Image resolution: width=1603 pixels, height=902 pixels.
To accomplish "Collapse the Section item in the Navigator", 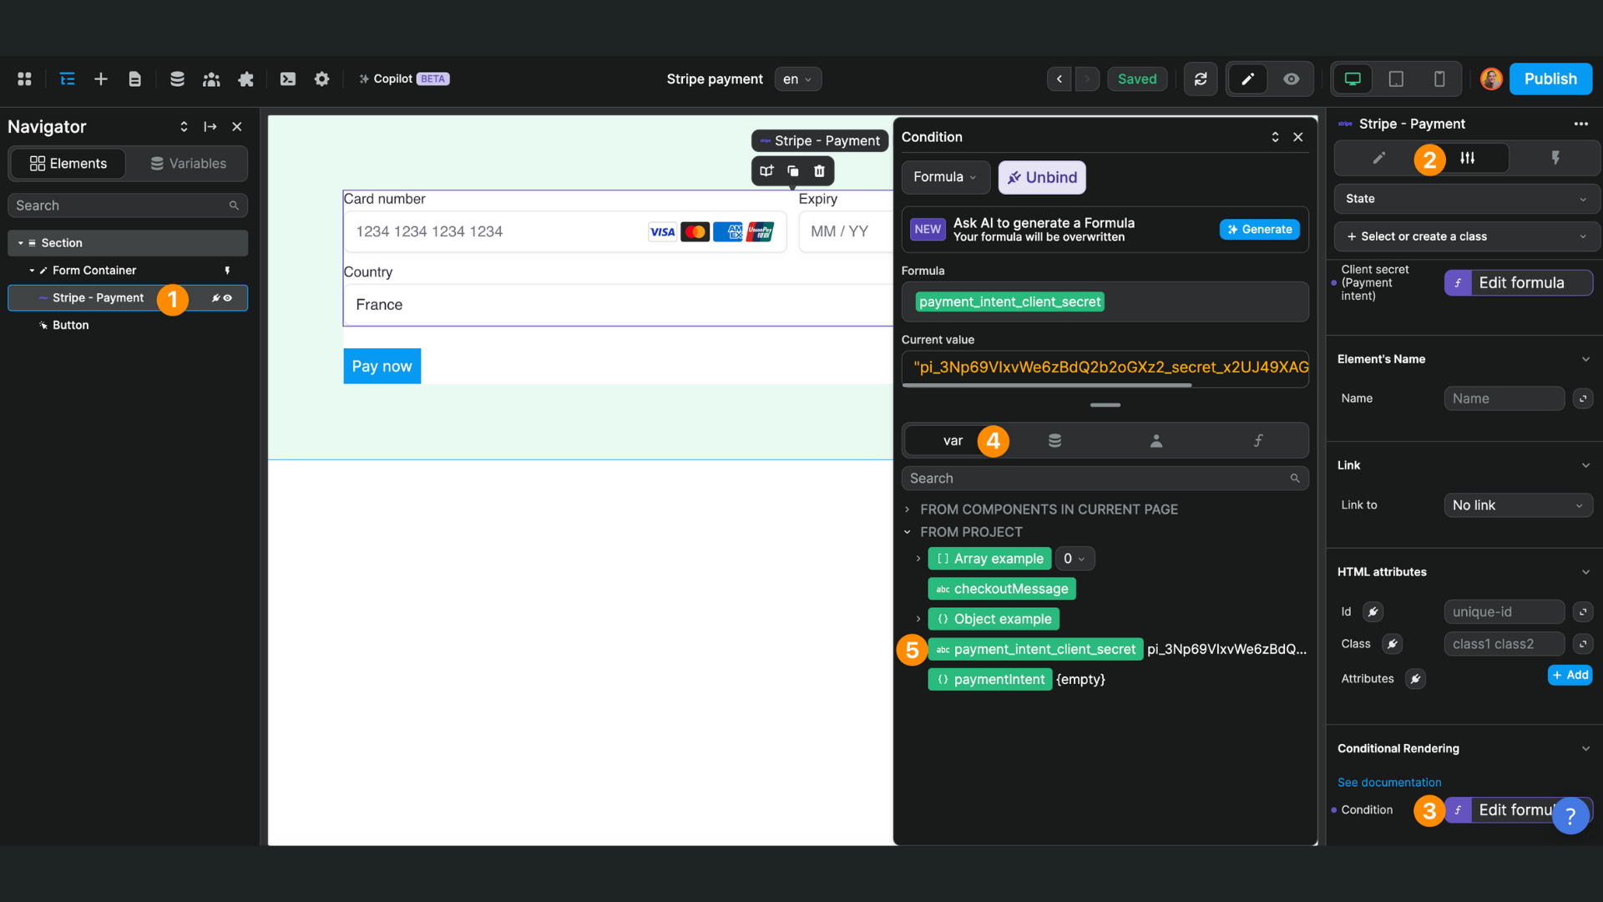I will 20,242.
